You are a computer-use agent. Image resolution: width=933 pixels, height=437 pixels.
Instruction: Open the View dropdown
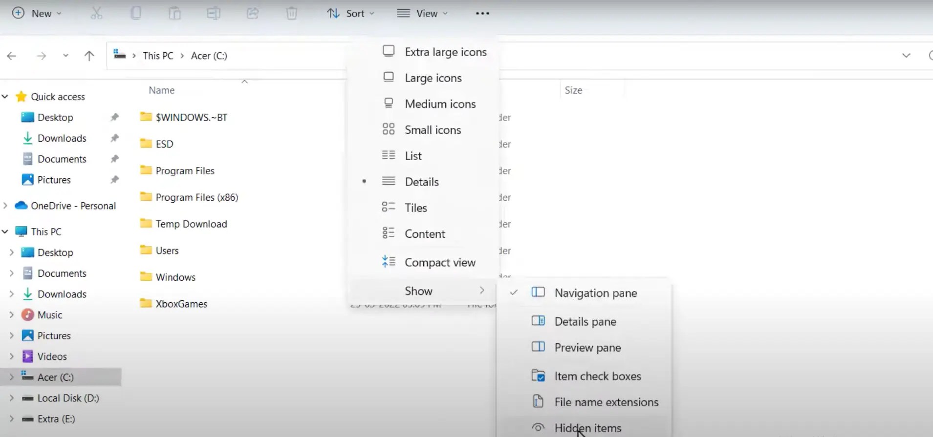pos(423,13)
